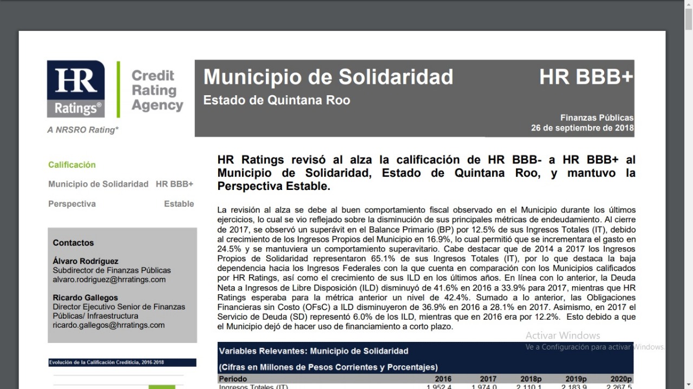This screenshot has width=693, height=389.
Task: Click the email alvaro.rodriguez@hrratings.com
Action: 109,280
